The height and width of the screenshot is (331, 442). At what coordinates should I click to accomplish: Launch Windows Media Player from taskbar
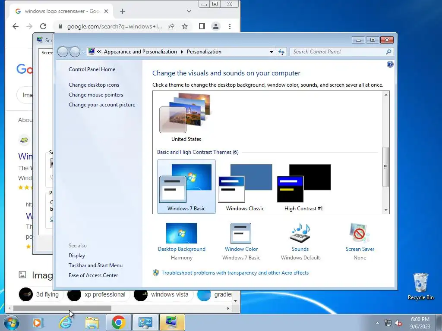[38, 322]
